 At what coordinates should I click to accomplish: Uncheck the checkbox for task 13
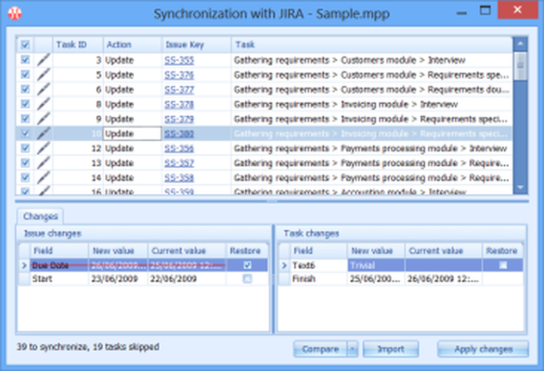tap(25, 162)
